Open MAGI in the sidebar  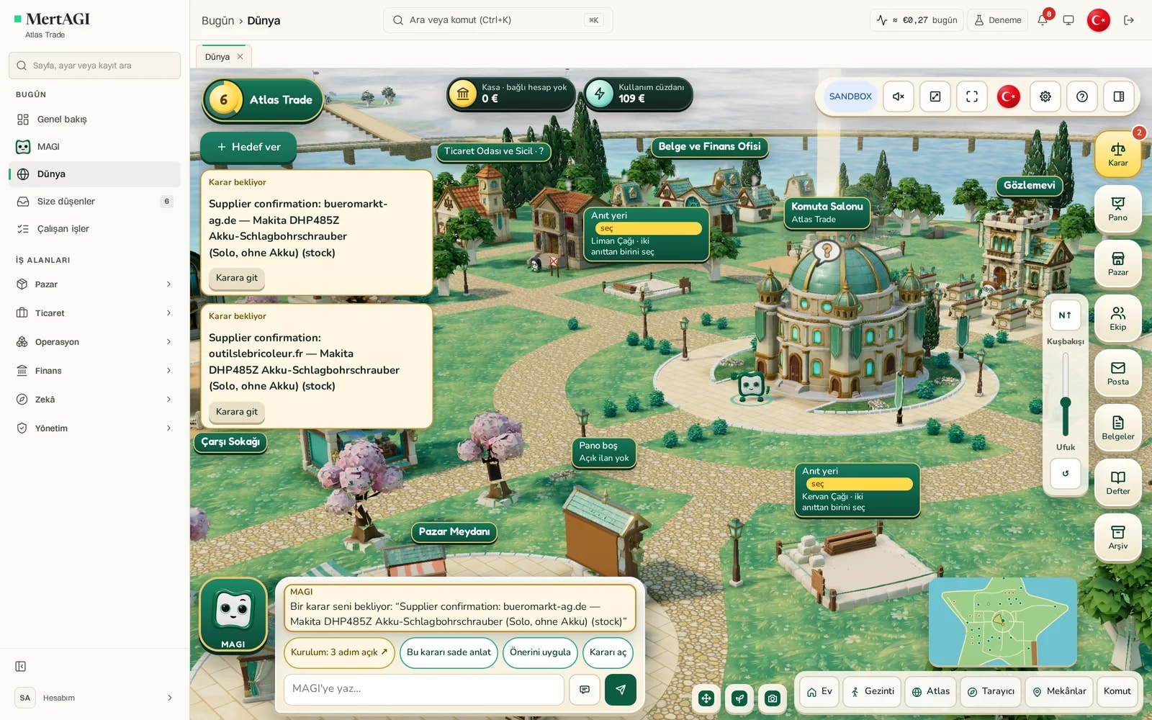[94, 147]
